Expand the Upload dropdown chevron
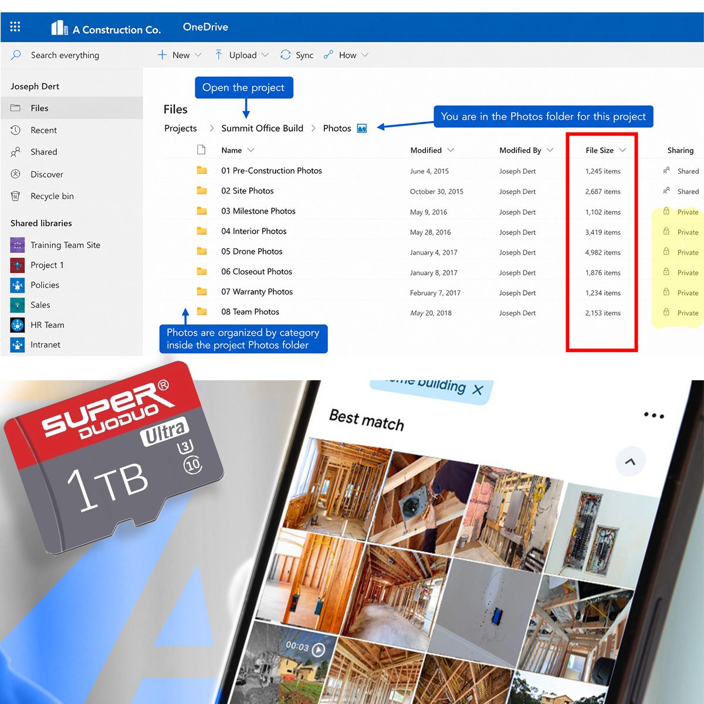Viewport: 704px width, 704px height. [x=265, y=55]
